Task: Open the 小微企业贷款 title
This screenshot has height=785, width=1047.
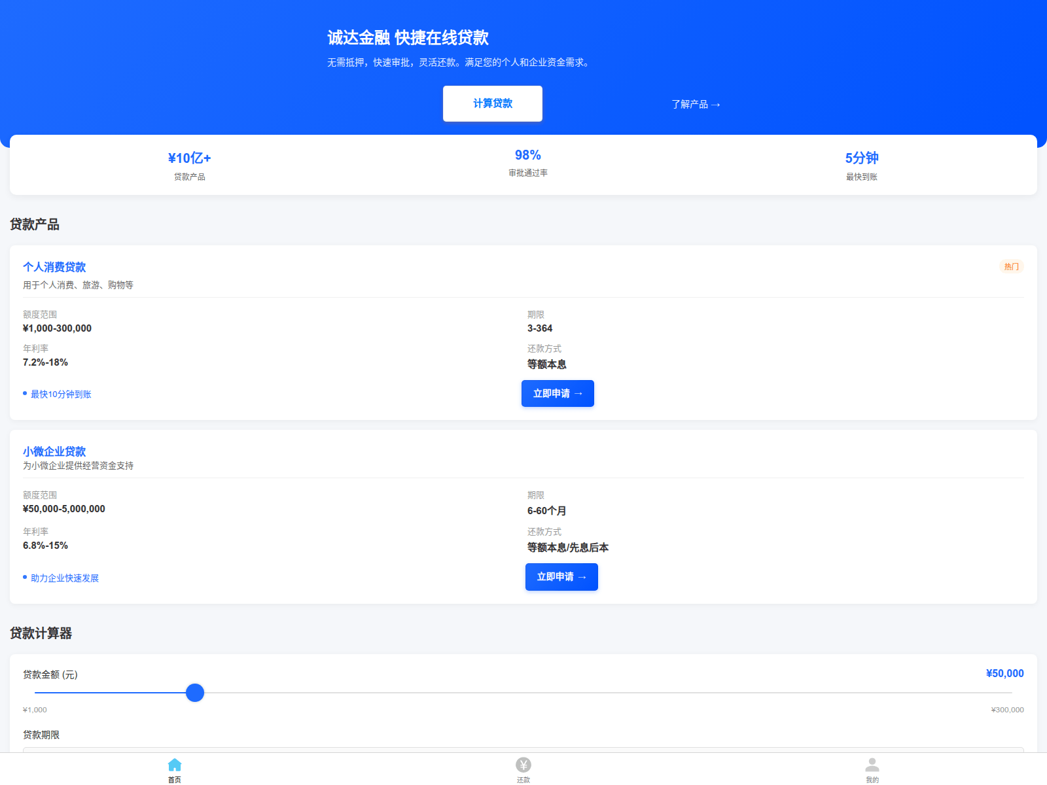Action: 54,451
